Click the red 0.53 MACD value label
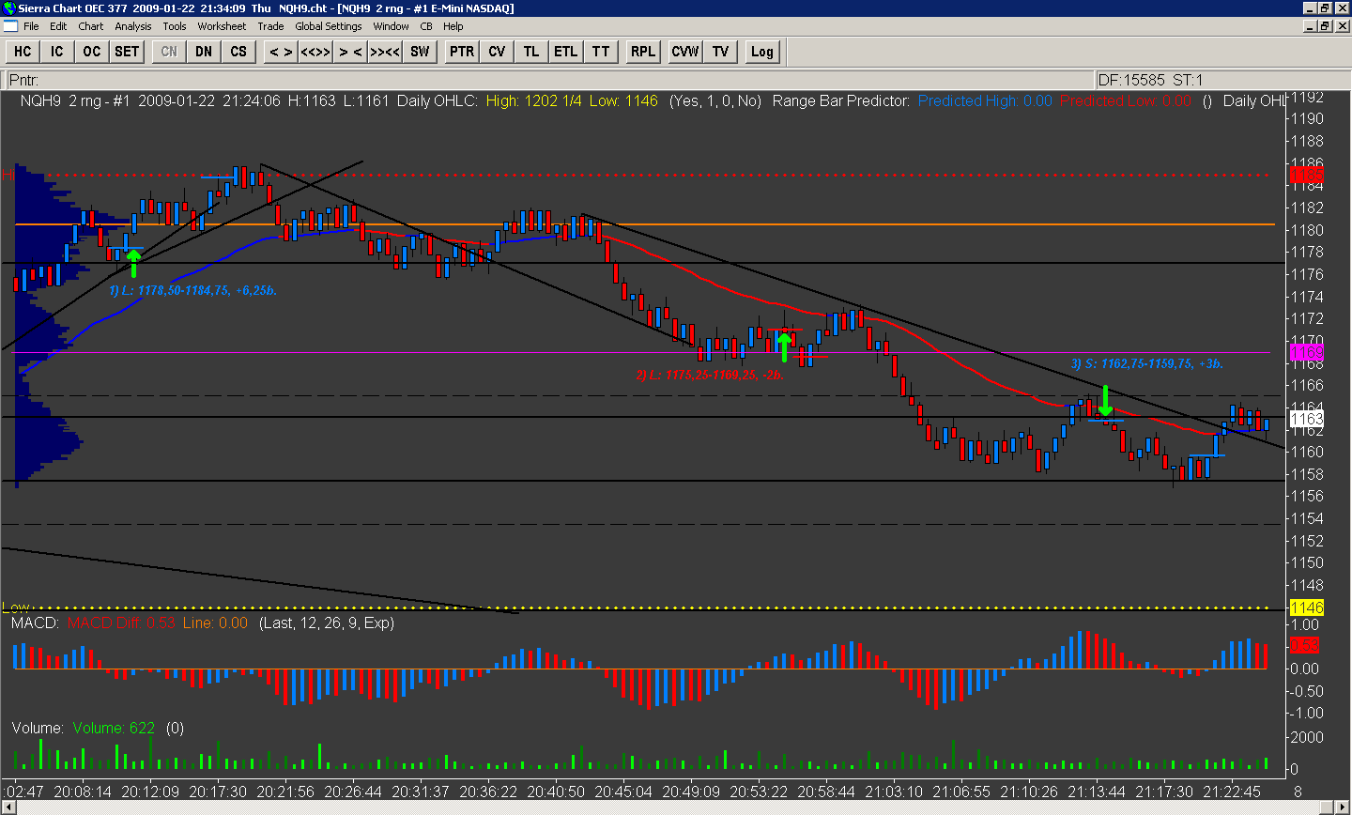Image resolution: width=1352 pixels, height=815 pixels. coord(1305,645)
